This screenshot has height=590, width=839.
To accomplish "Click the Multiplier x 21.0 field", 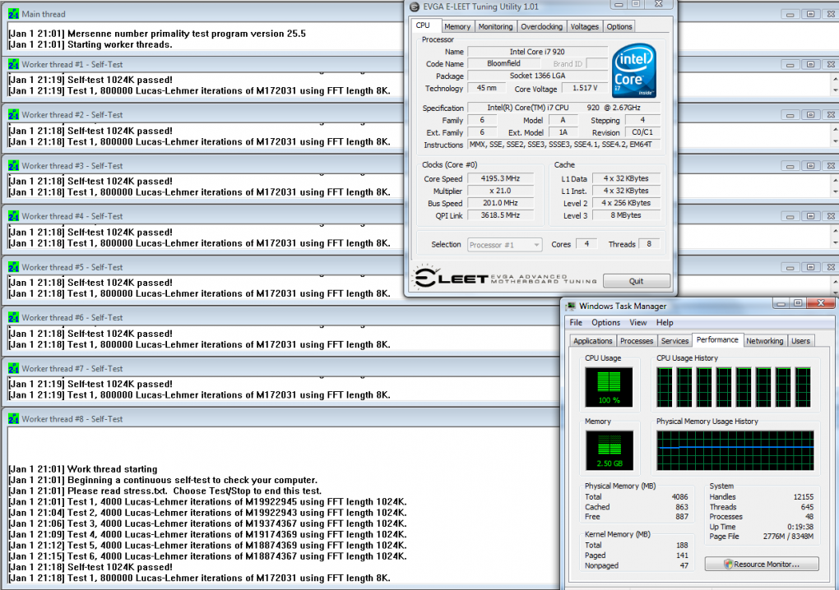I will pyautogui.click(x=500, y=191).
